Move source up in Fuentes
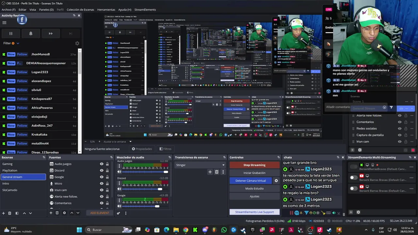 72,213
